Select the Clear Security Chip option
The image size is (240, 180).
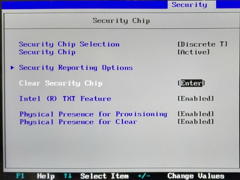pos(61,83)
